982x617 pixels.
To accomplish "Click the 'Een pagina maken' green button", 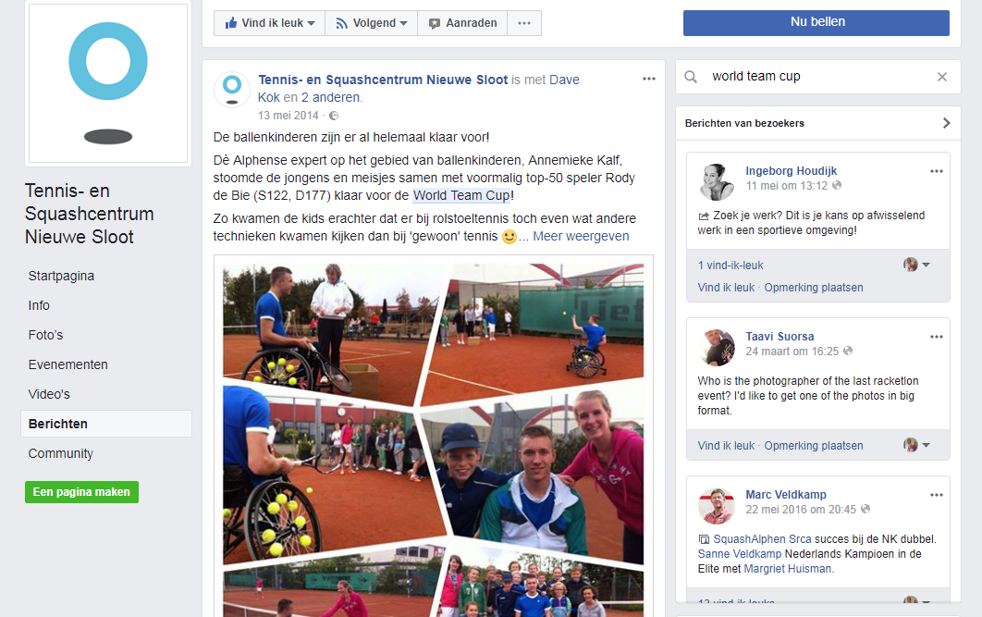I will pyautogui.click(x=81, y=492).
